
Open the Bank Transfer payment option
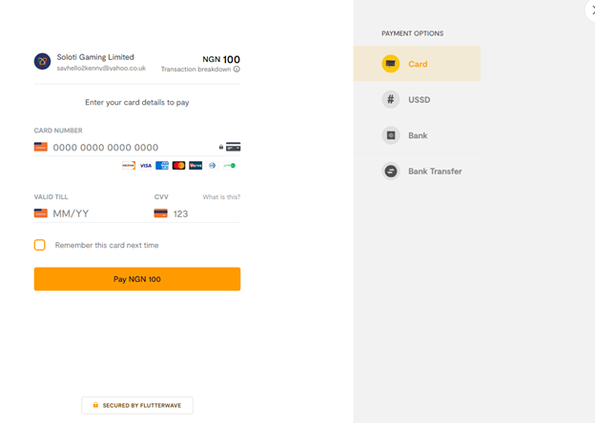417,171
